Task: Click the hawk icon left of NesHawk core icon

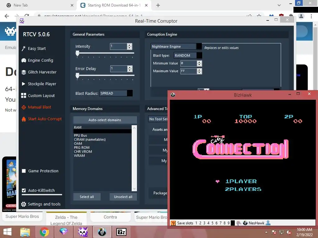Action: point(239,223)
